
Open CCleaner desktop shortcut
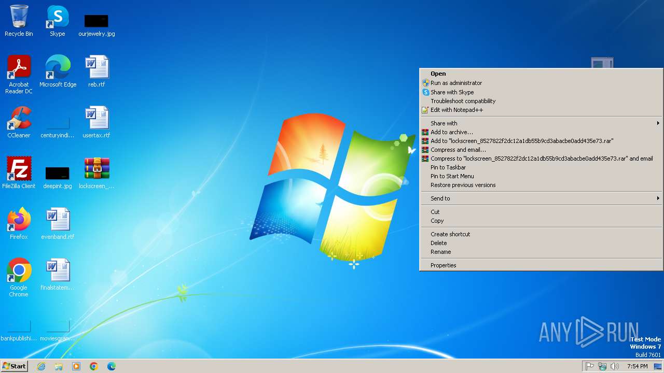tap(19, 122)
